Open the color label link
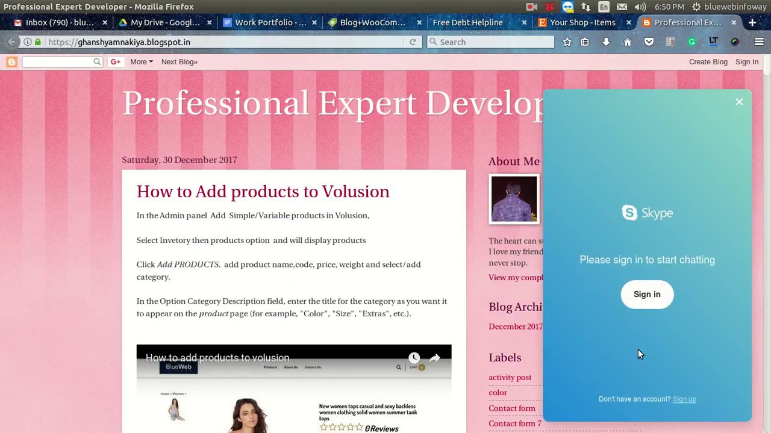Screen dimensions: 771x433 (498, 393)
